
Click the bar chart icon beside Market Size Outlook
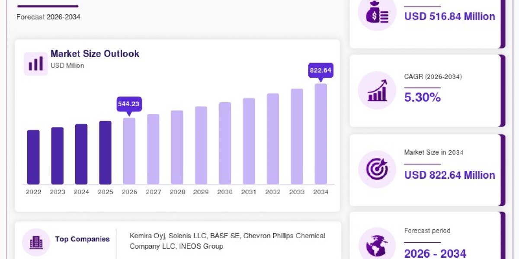[x=35, y=63]
